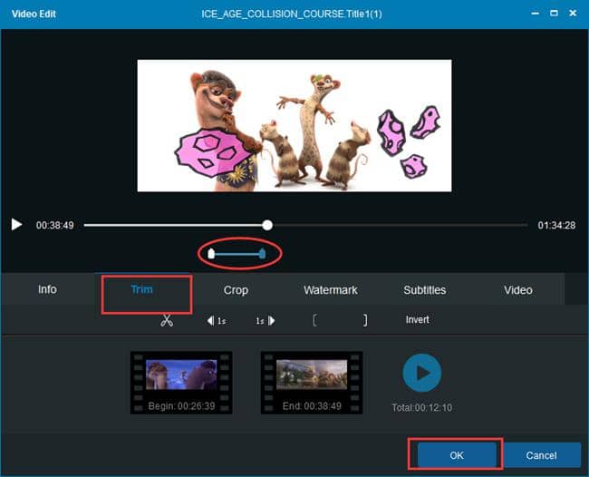Viewport: 589px width, 477px height.
Task: Click the total duration 01:34:28 label
Action: click(556, 225)
